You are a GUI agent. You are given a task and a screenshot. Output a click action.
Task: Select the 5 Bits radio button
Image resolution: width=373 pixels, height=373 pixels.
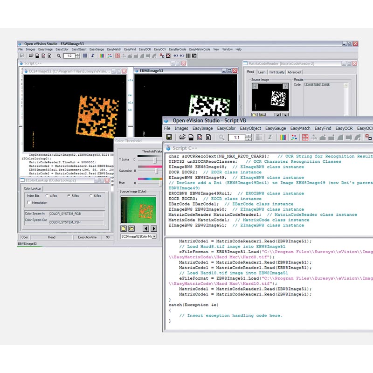(69, 196)
